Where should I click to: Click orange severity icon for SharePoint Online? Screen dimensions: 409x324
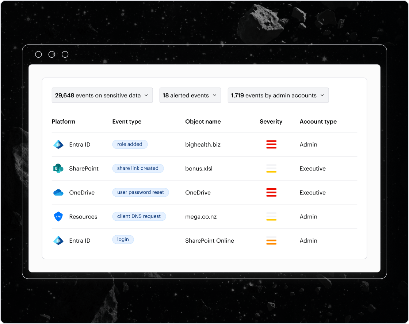[x=271, y=241]
